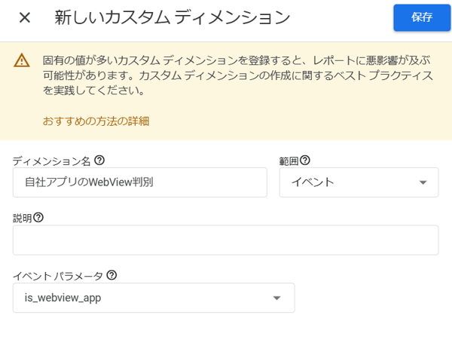452x349 pixels.
Task: Click arrow of the イベント パラメータ dropdown
Action: [276, 298]
